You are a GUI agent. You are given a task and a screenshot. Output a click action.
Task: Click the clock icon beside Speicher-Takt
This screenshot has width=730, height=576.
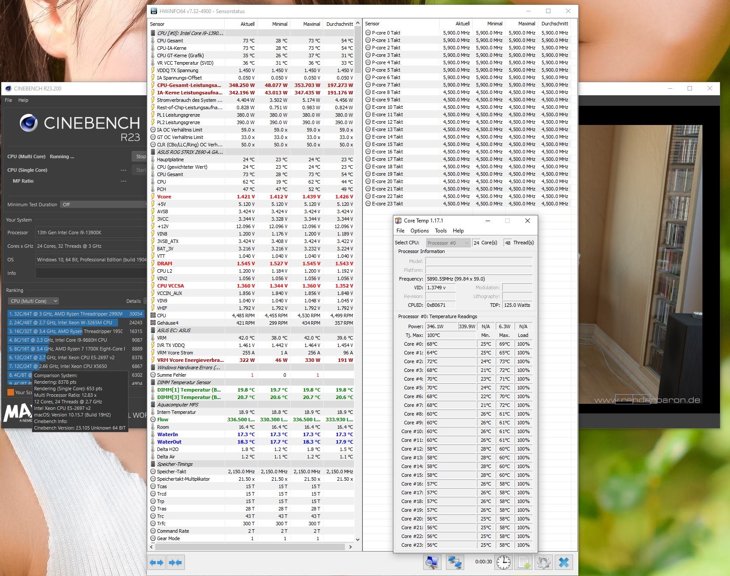click(x=153, y=472)
